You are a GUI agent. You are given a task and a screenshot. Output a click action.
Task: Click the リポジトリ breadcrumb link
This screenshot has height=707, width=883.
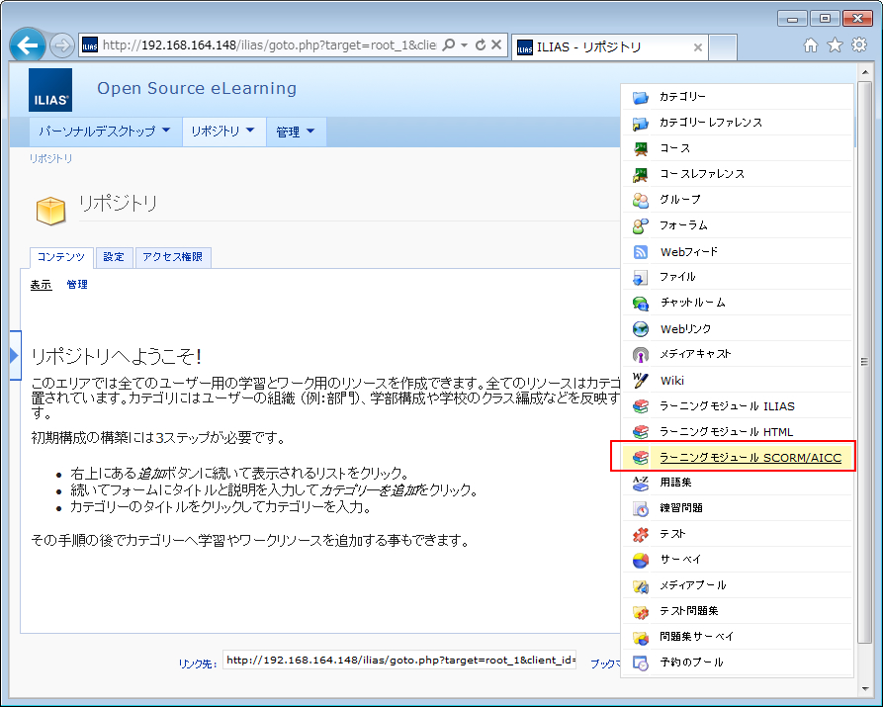(x=50, y=158)
